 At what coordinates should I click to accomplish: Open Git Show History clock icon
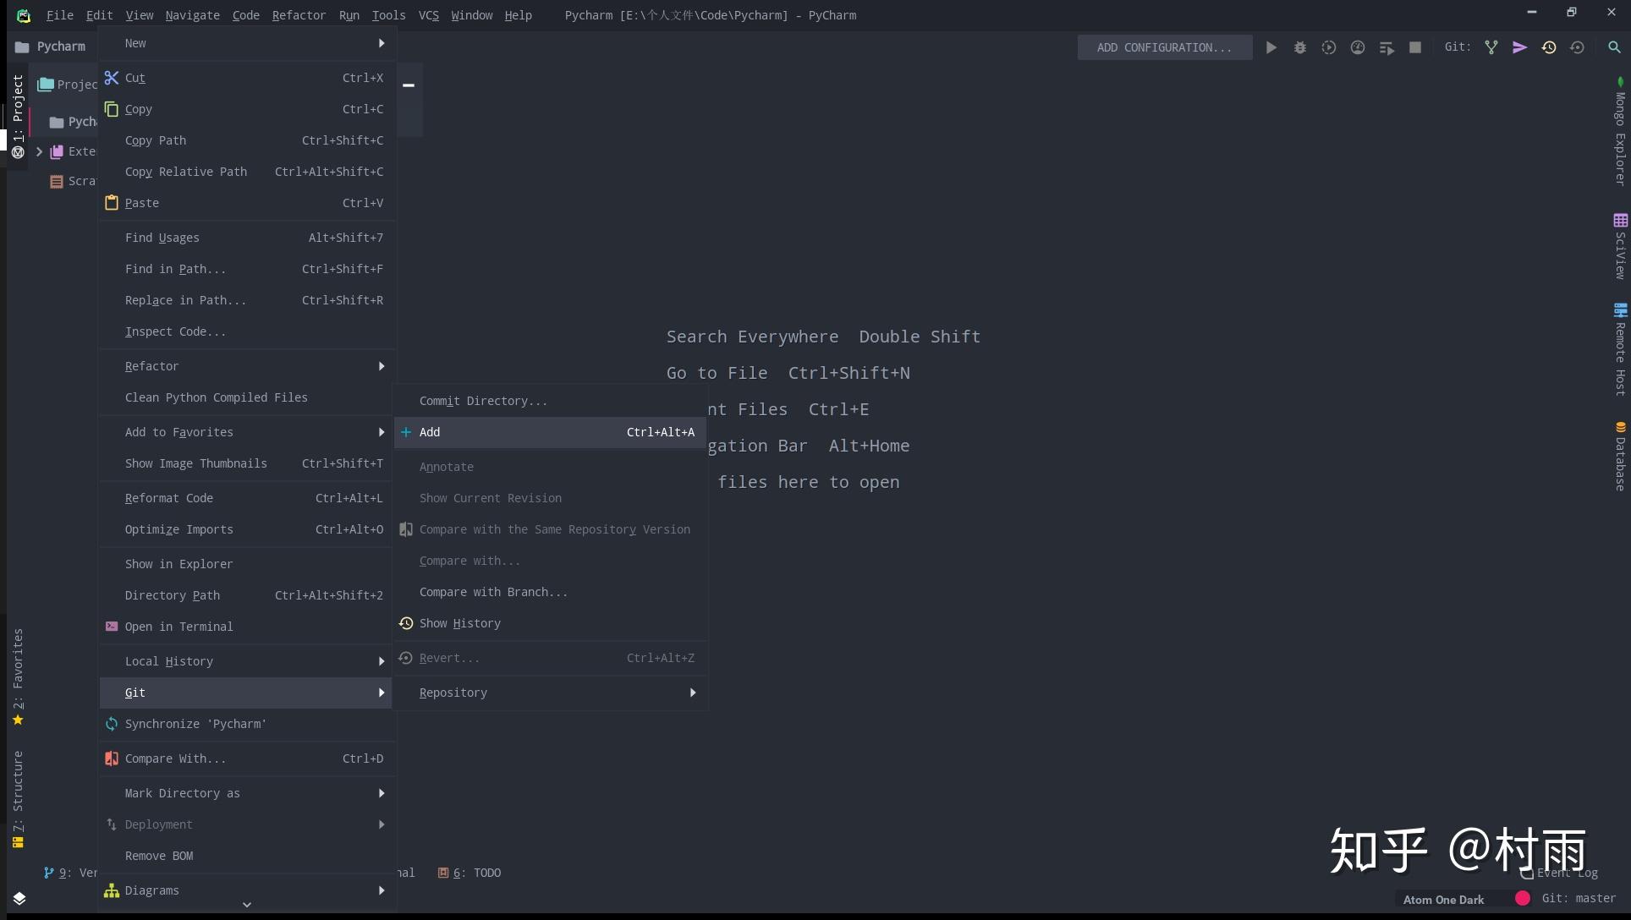(x=1549, y=47)
